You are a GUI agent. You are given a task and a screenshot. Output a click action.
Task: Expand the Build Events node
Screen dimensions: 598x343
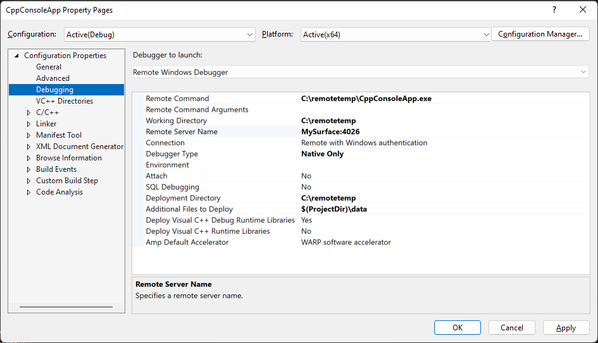[28, 169]
